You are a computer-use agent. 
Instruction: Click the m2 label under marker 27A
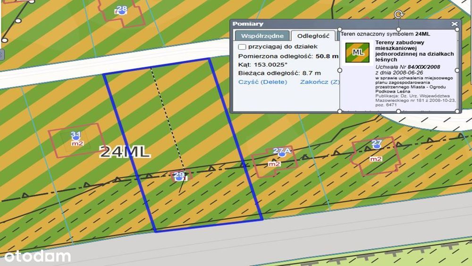(274, 164)
